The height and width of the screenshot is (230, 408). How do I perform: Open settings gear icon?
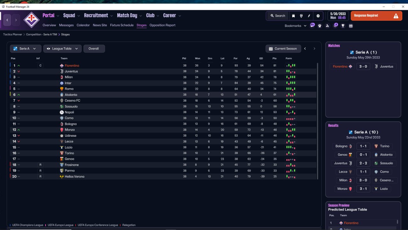point(318,16)
